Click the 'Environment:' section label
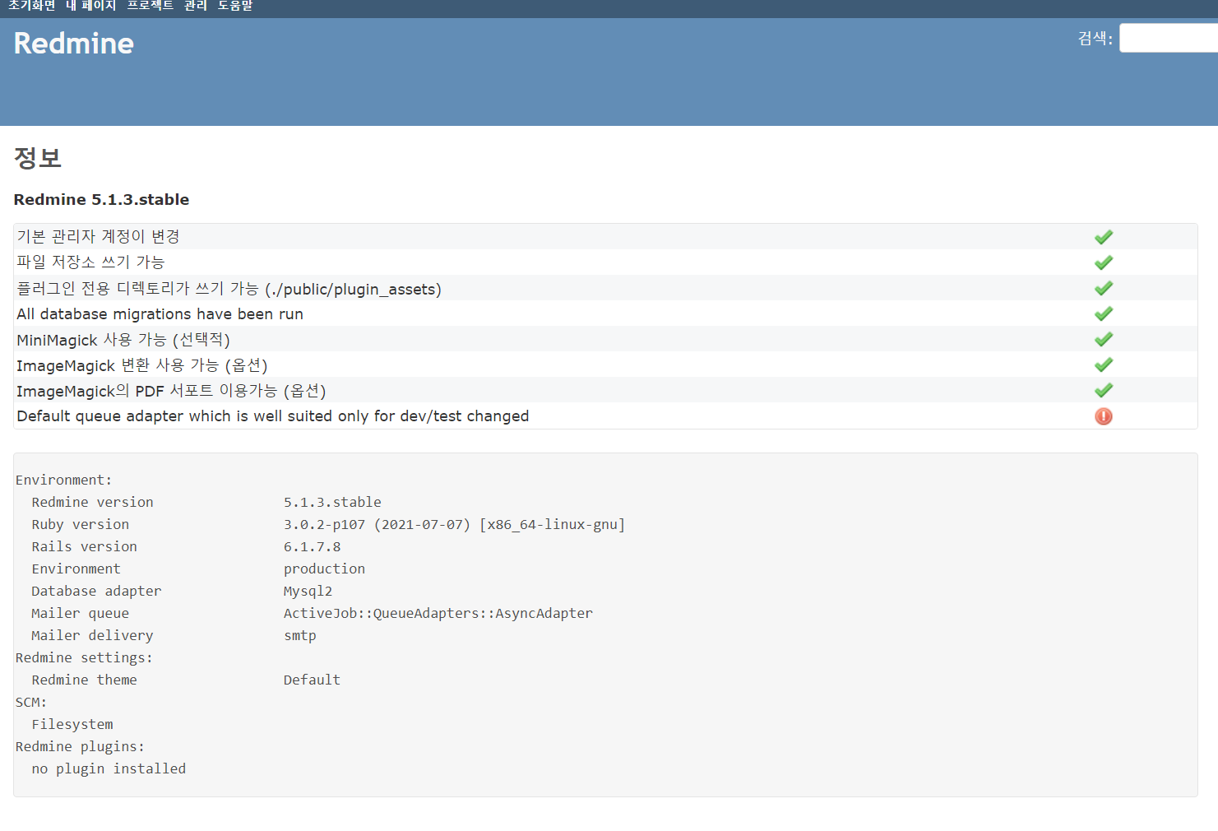 [63, 480]
